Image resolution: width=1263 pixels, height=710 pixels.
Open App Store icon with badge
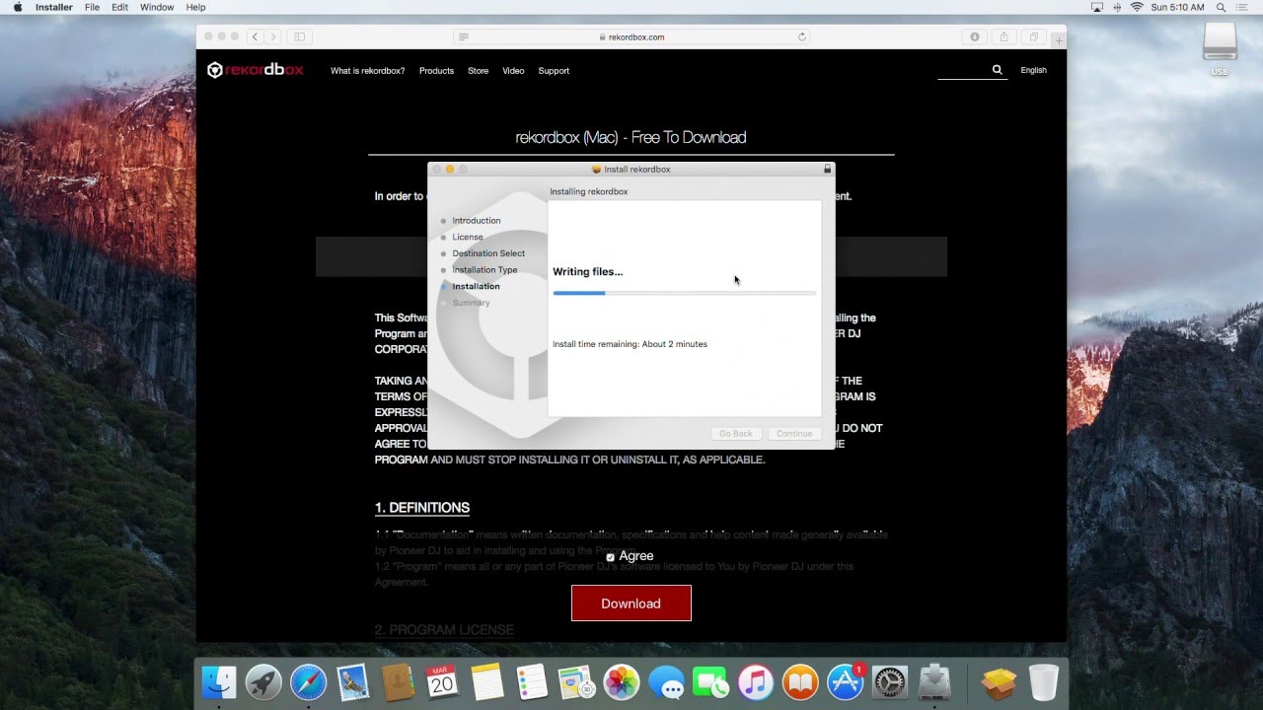point(846,682)
